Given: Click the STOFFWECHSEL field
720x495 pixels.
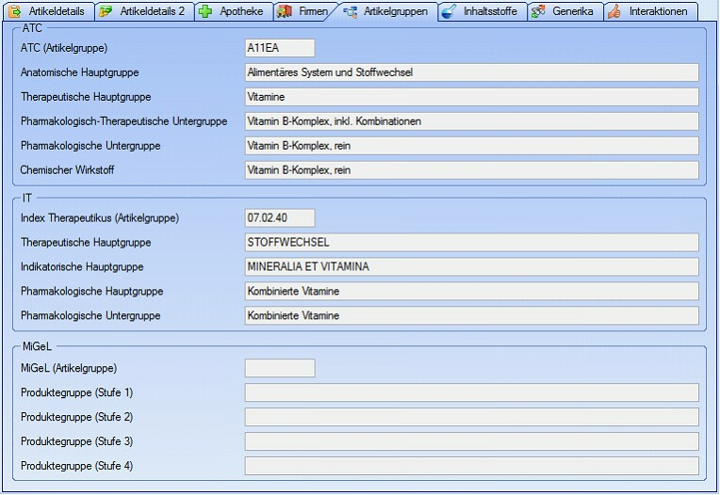Looking at the screenshot, I should 471,243.
